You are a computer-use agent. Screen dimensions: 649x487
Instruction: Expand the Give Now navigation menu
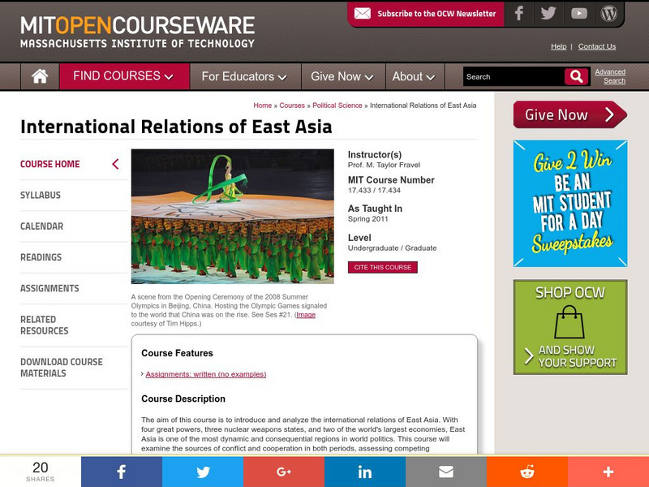(x=342, y=76)
